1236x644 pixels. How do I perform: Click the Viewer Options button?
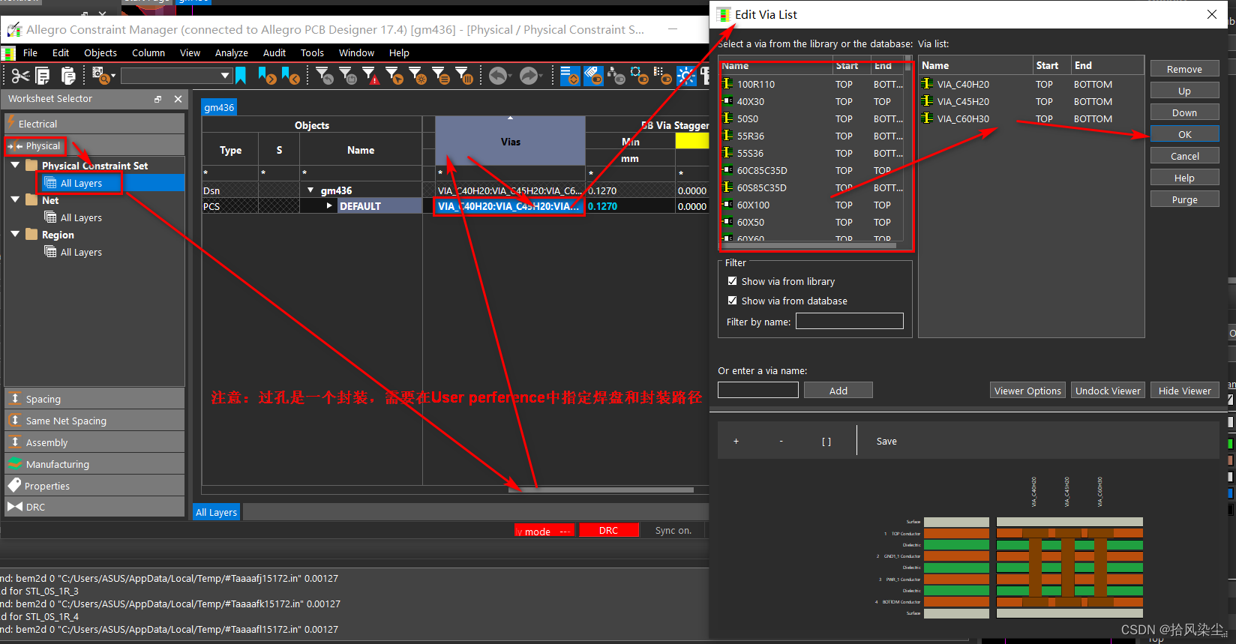coord(1027,391)
